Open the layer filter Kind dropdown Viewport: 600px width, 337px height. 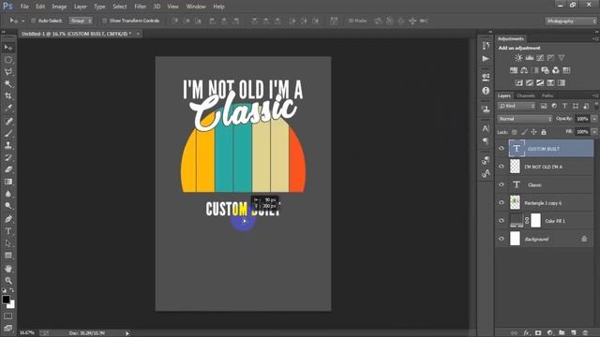click(x=517, y=106)
